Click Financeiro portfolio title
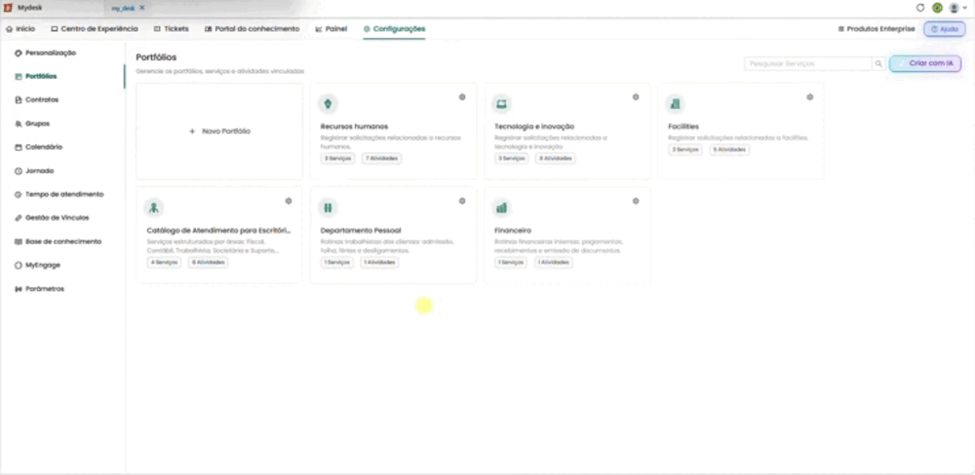 pos(513,231)
